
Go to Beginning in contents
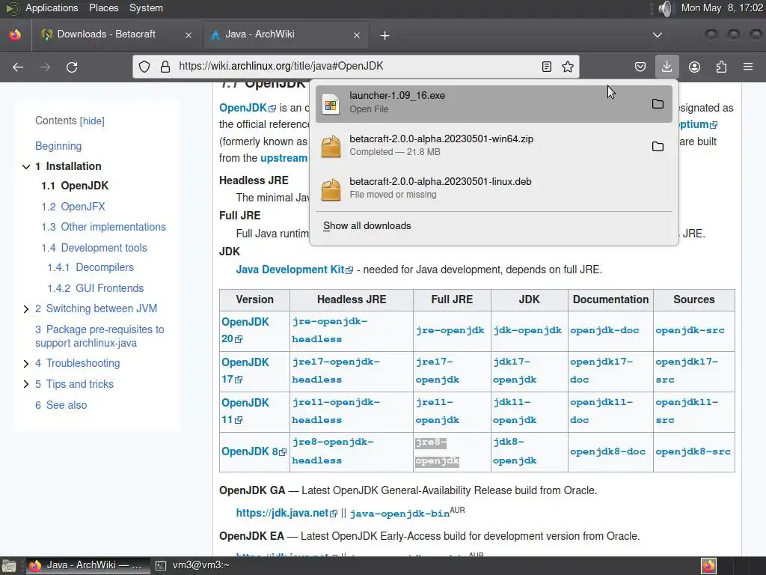tap(58, 146)
